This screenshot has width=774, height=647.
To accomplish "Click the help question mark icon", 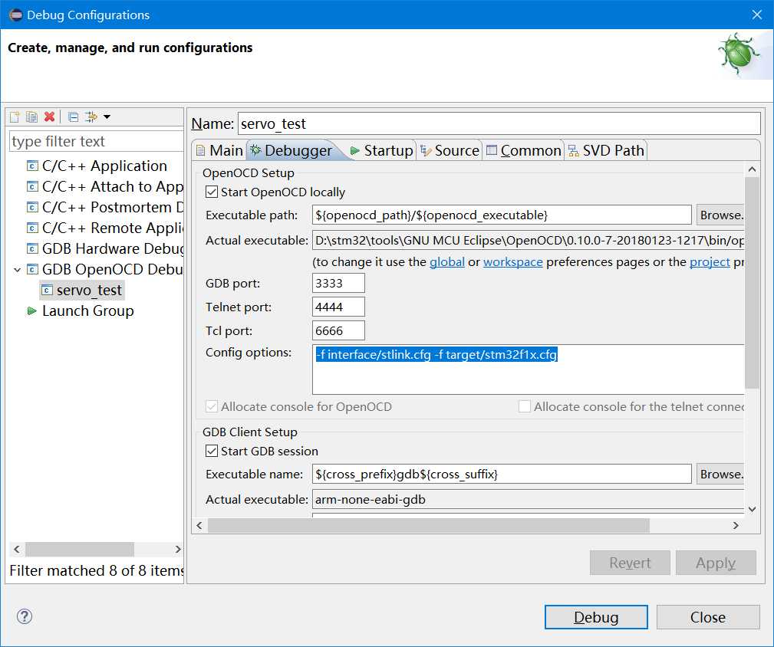I will (25, 616).
